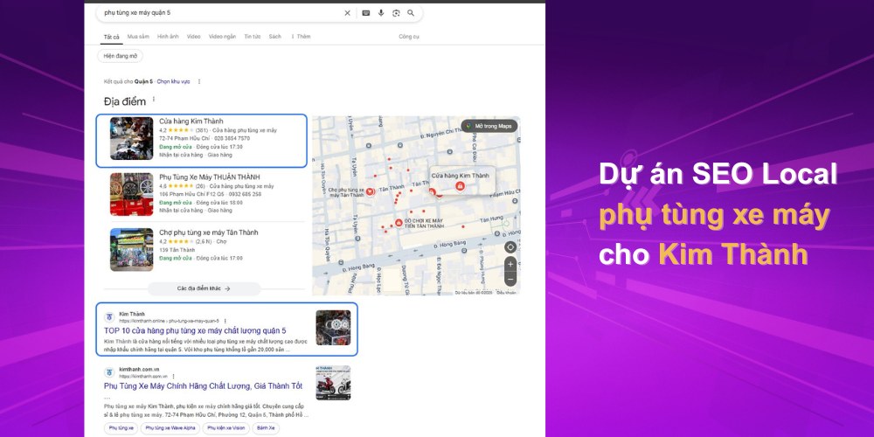Zoom in the map with plus
The width and height of the screenshot is (874, 437).
pos(510,264)
